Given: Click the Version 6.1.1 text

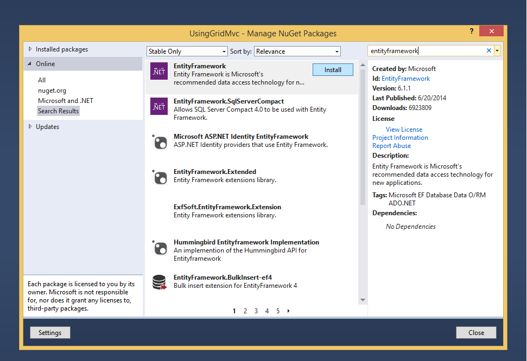Looking at the screenshot, I should pyautogui.click(x=391, y=88).
